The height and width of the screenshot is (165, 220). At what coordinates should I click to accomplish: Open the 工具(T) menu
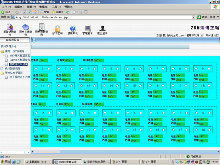click(x=56, y=7)
